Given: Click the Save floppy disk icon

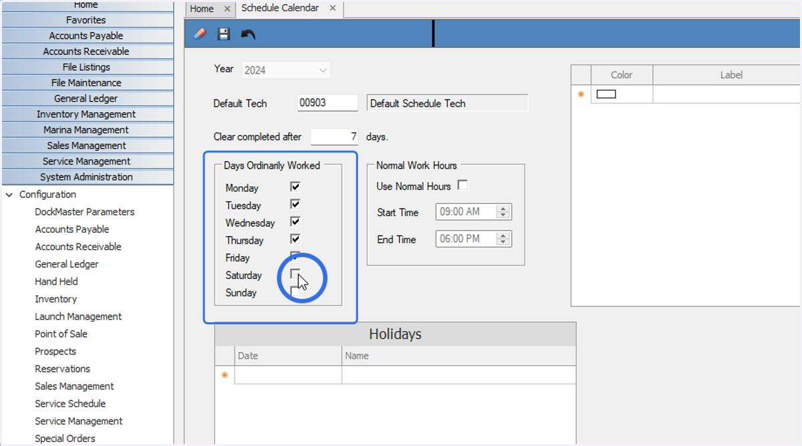Looking at the screenshot, I should (x=224, y=34).
